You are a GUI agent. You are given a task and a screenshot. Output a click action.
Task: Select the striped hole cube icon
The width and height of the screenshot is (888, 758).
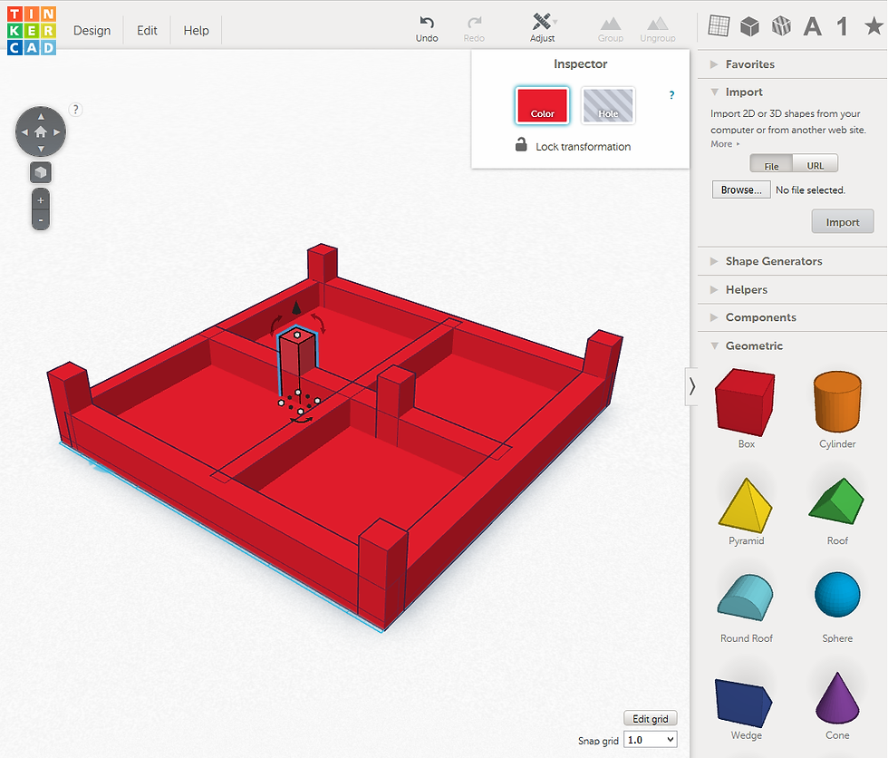point(781,26)
